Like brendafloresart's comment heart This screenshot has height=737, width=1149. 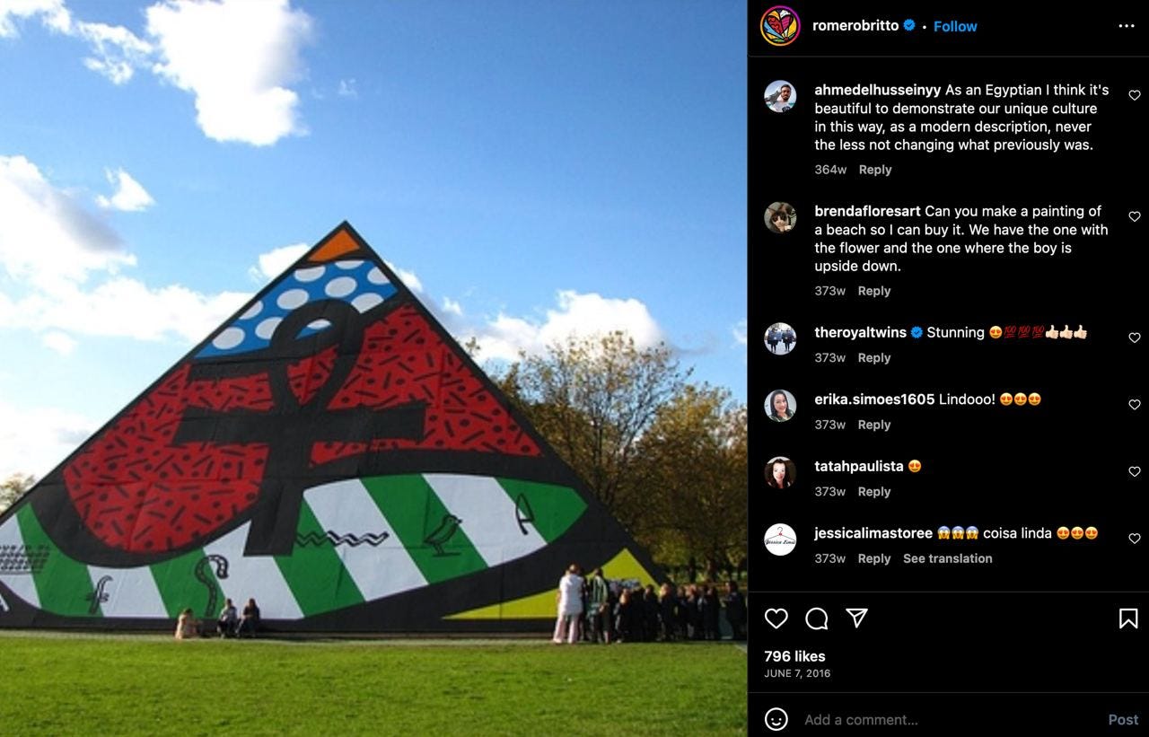(1135, 216)
